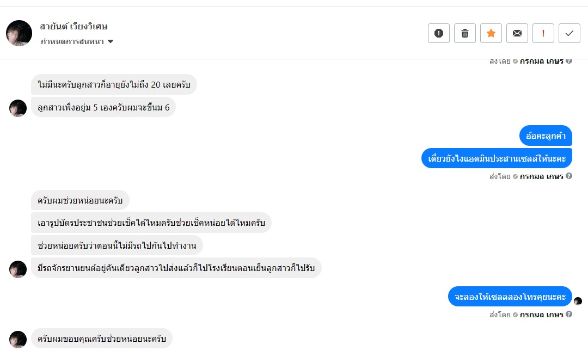Click the small seen-receipt avatar

click(578, 301)
